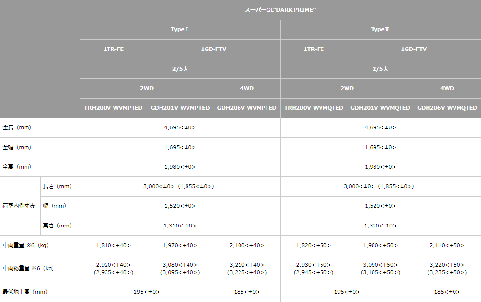Click the 1GD-FTV engine cell under Type I
This screenshot has width=481, height=302.
214,50
